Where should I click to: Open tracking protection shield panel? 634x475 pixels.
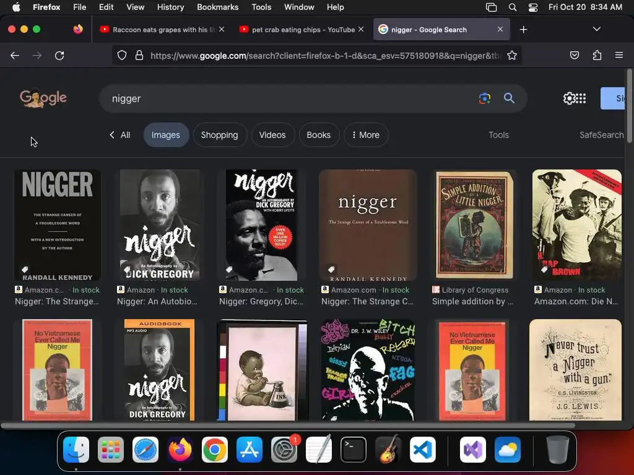tap(122, 55)
